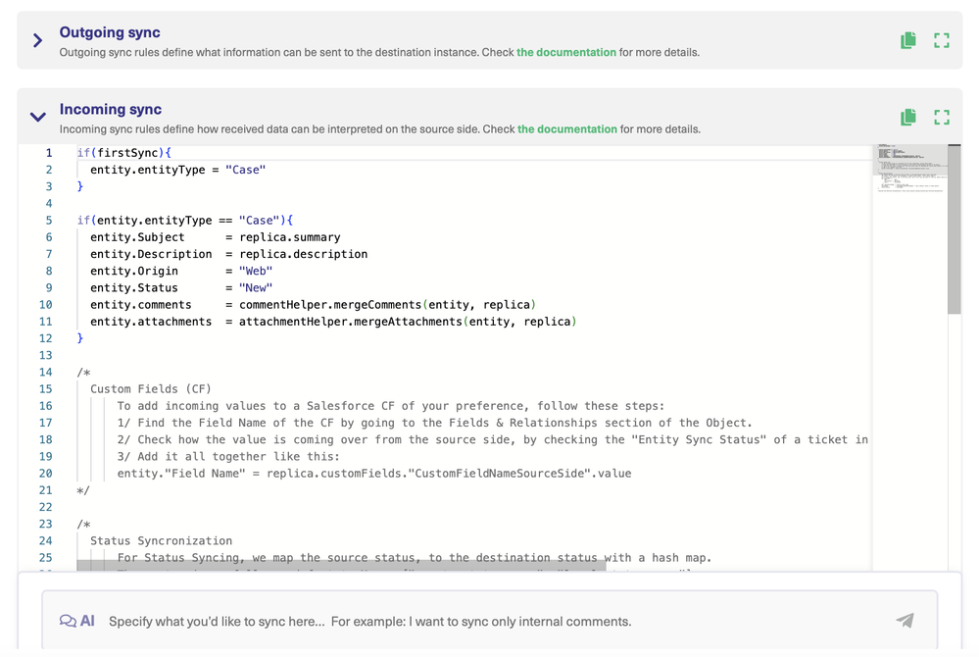Screen dimensions: 979x657
Task: Copy the Incoming sync script
Action: click(908, 117)
